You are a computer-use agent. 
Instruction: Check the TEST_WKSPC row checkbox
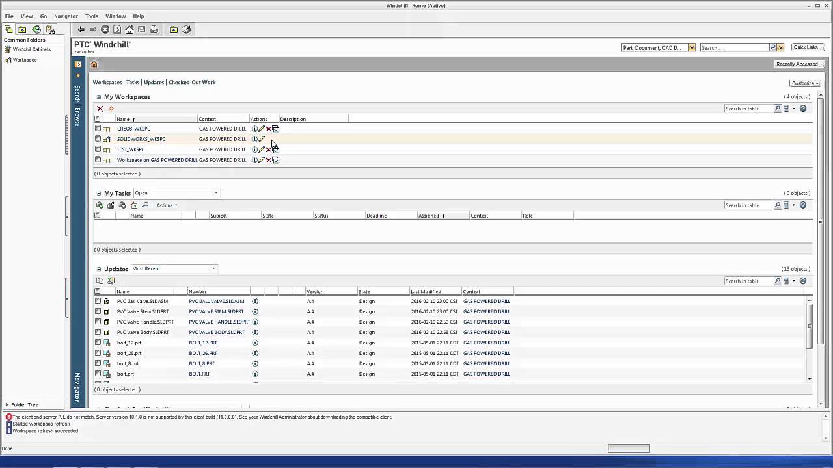[98, 149]
